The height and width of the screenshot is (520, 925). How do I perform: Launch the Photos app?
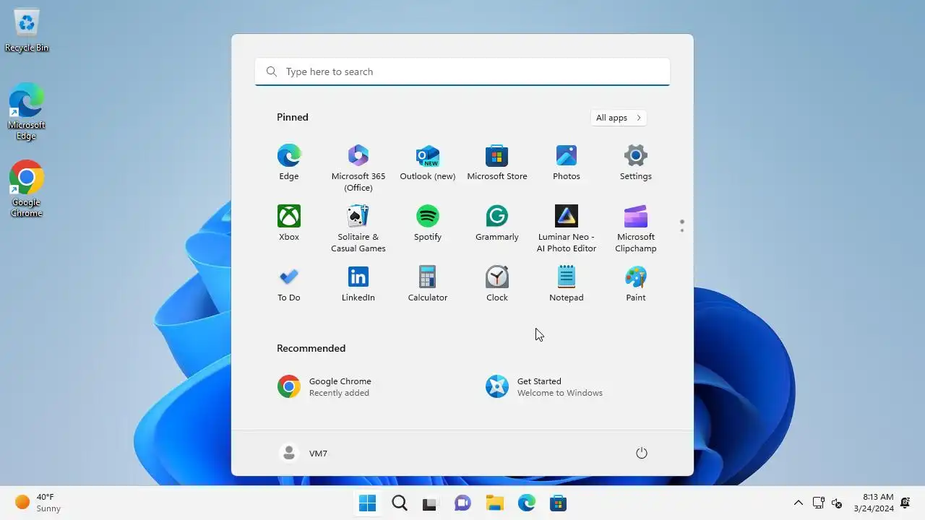point(567,163)
